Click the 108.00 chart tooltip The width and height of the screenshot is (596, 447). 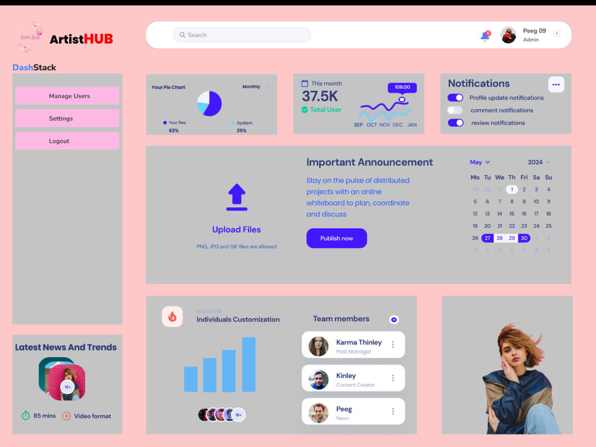coord(402,87)
